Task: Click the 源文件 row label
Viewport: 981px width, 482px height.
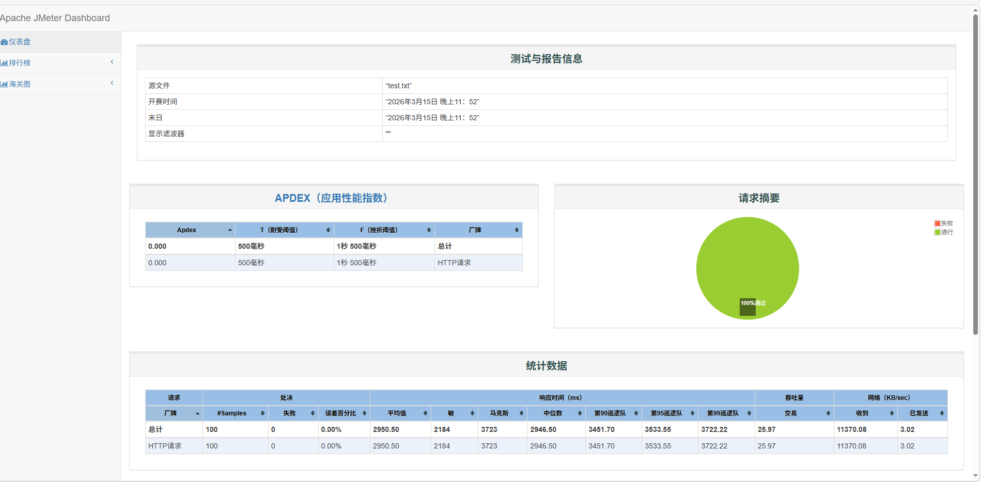Action: 159,86
